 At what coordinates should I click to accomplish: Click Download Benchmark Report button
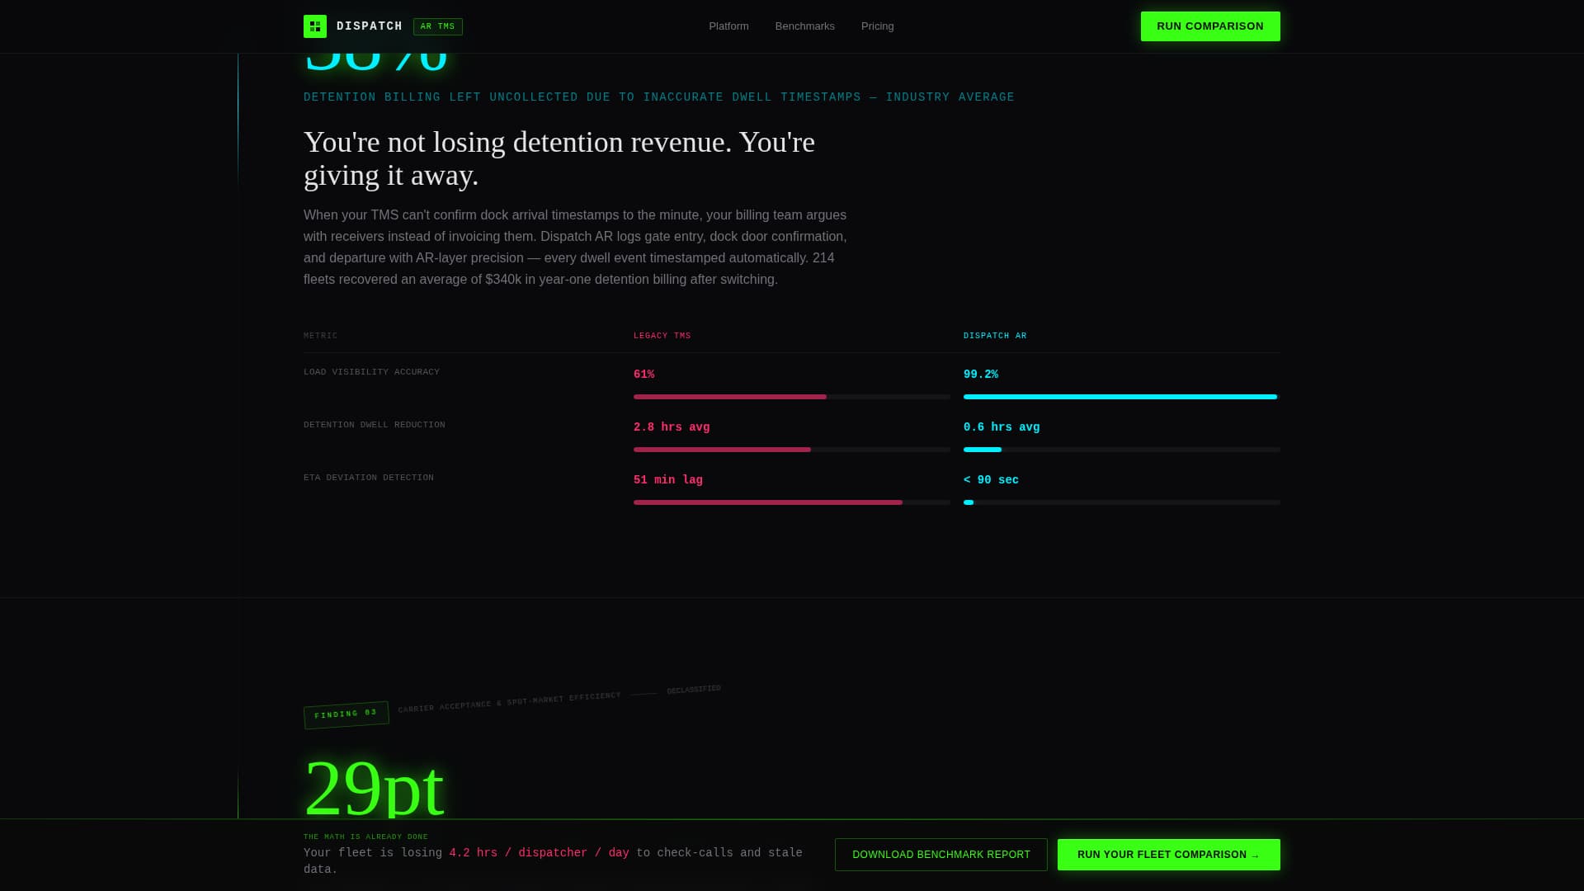(941, 855)
